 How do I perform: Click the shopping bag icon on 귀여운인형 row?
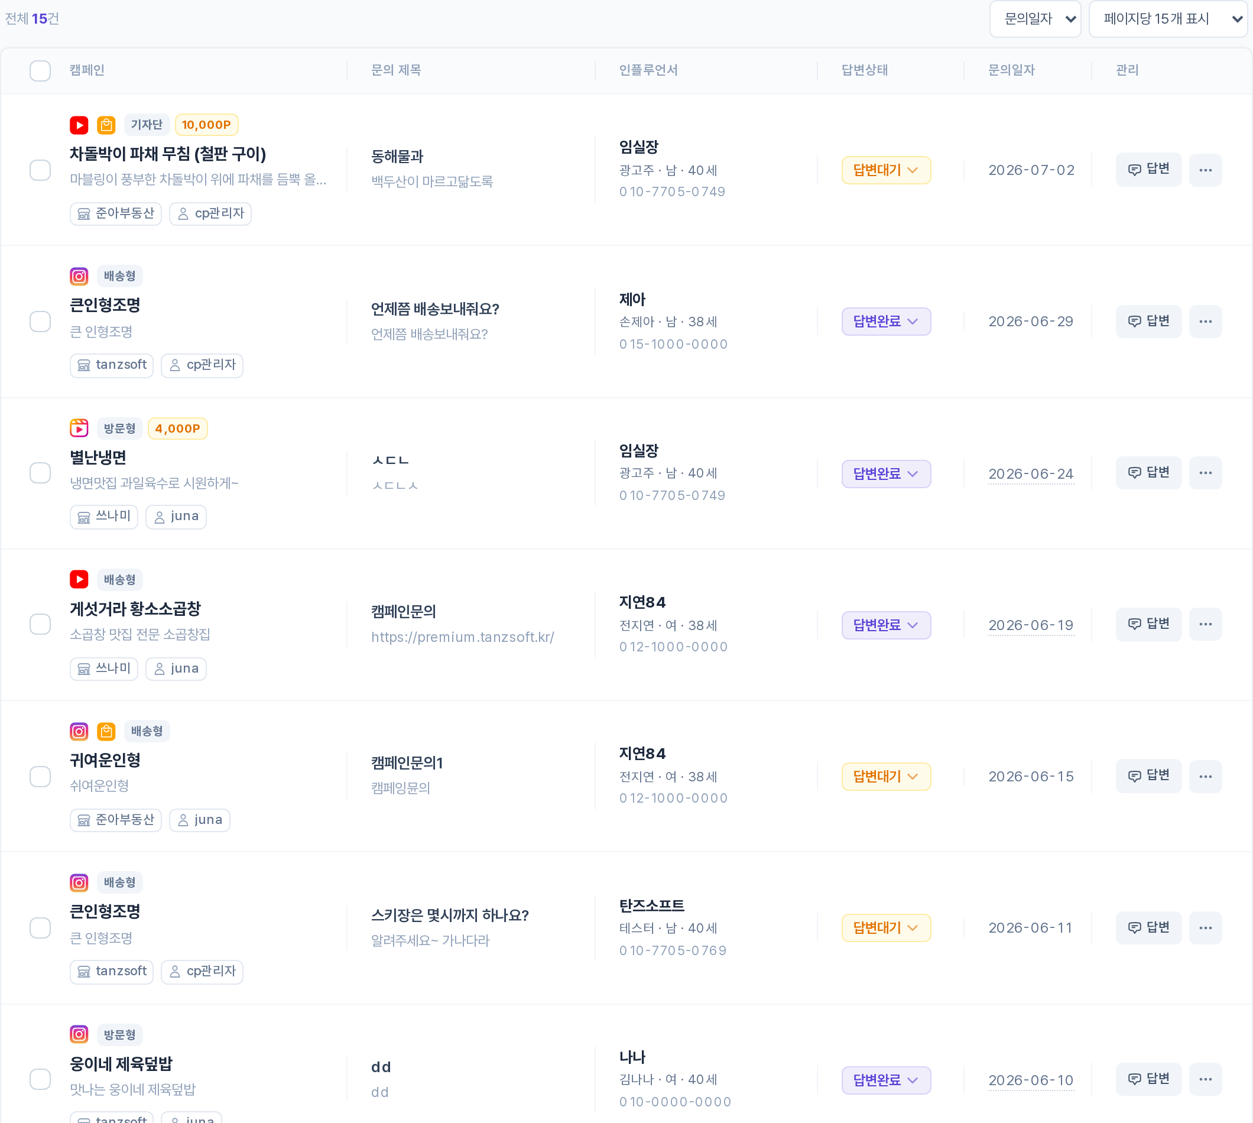point(106,732)
